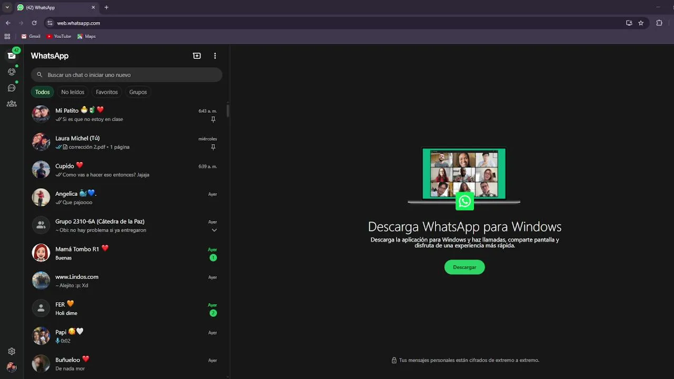Open the YouTube bookmark

tap(59, 36)
